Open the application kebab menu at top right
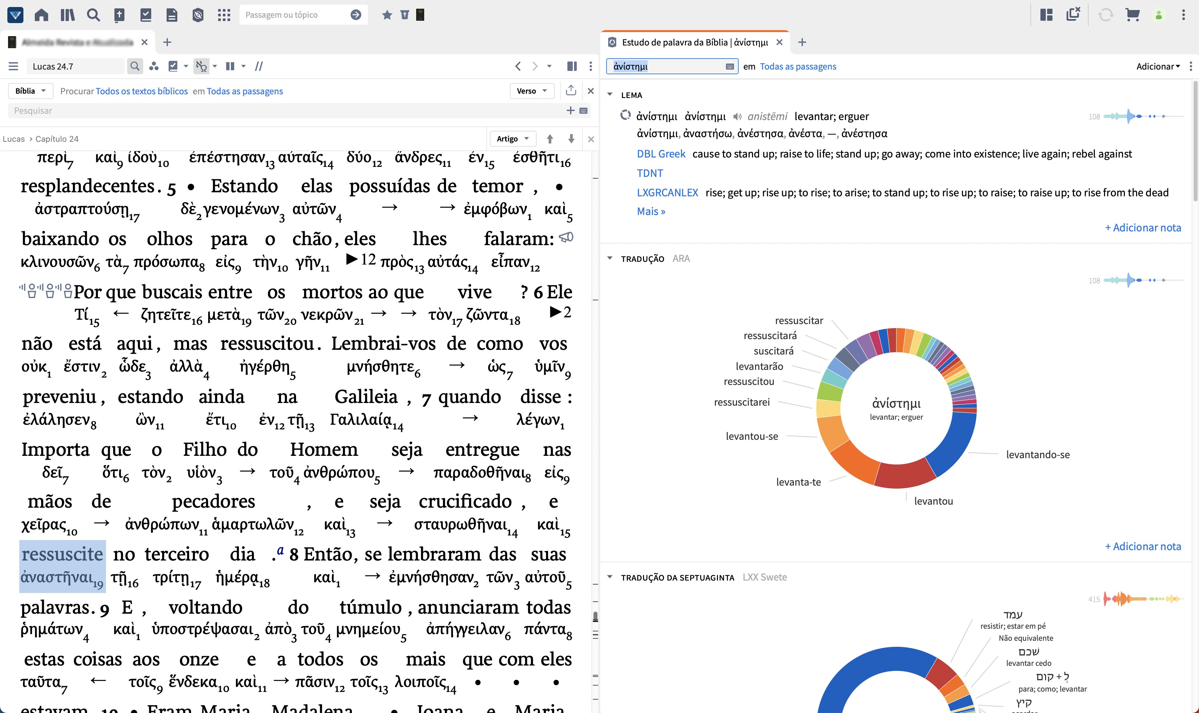Screen dimensions: 1199x713 [x=1183, y=15]
